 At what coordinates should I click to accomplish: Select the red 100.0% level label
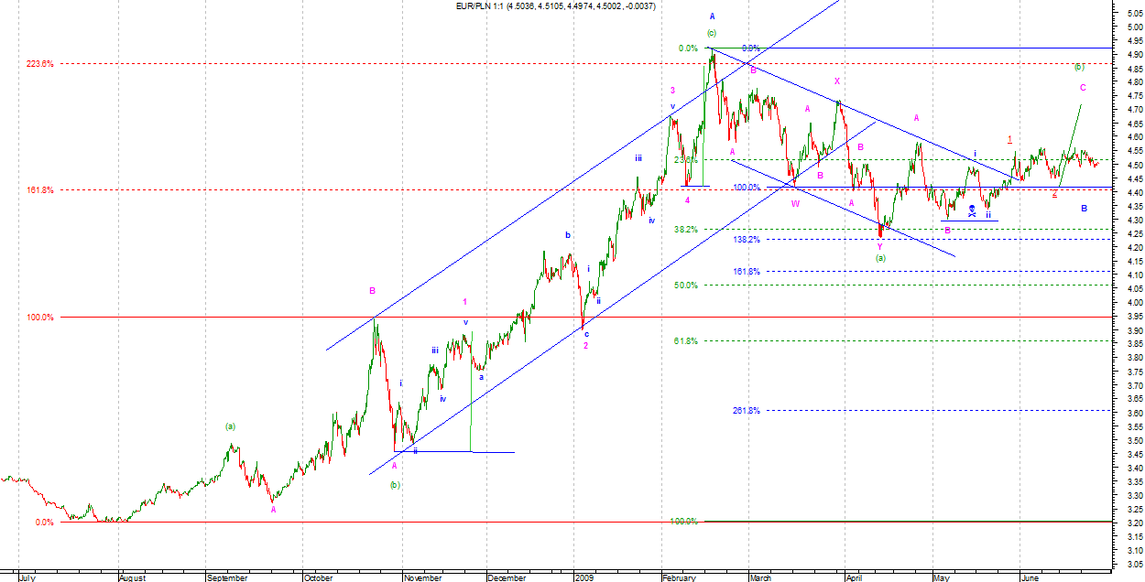40,318
